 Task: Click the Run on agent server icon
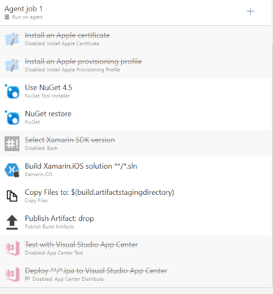pos(7,17)
